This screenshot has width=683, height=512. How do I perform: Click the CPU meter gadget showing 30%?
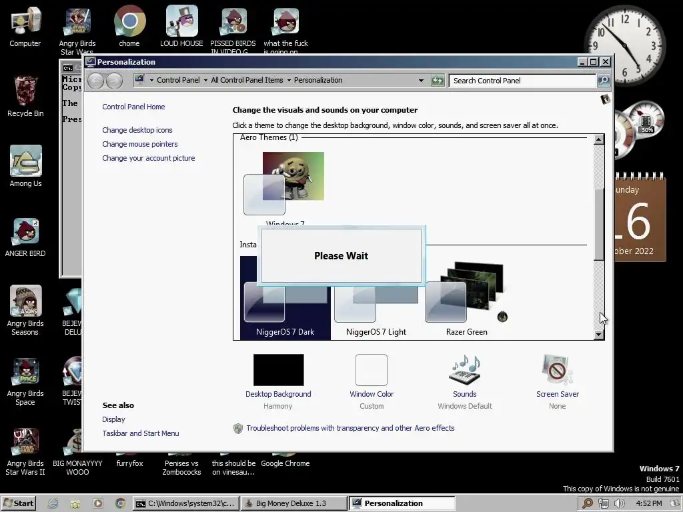(646, 121)
